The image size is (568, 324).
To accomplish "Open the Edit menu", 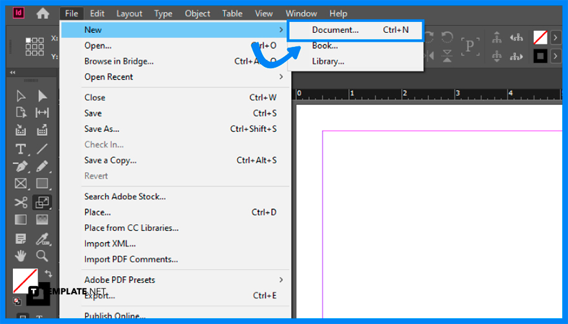I will point(97,14).
